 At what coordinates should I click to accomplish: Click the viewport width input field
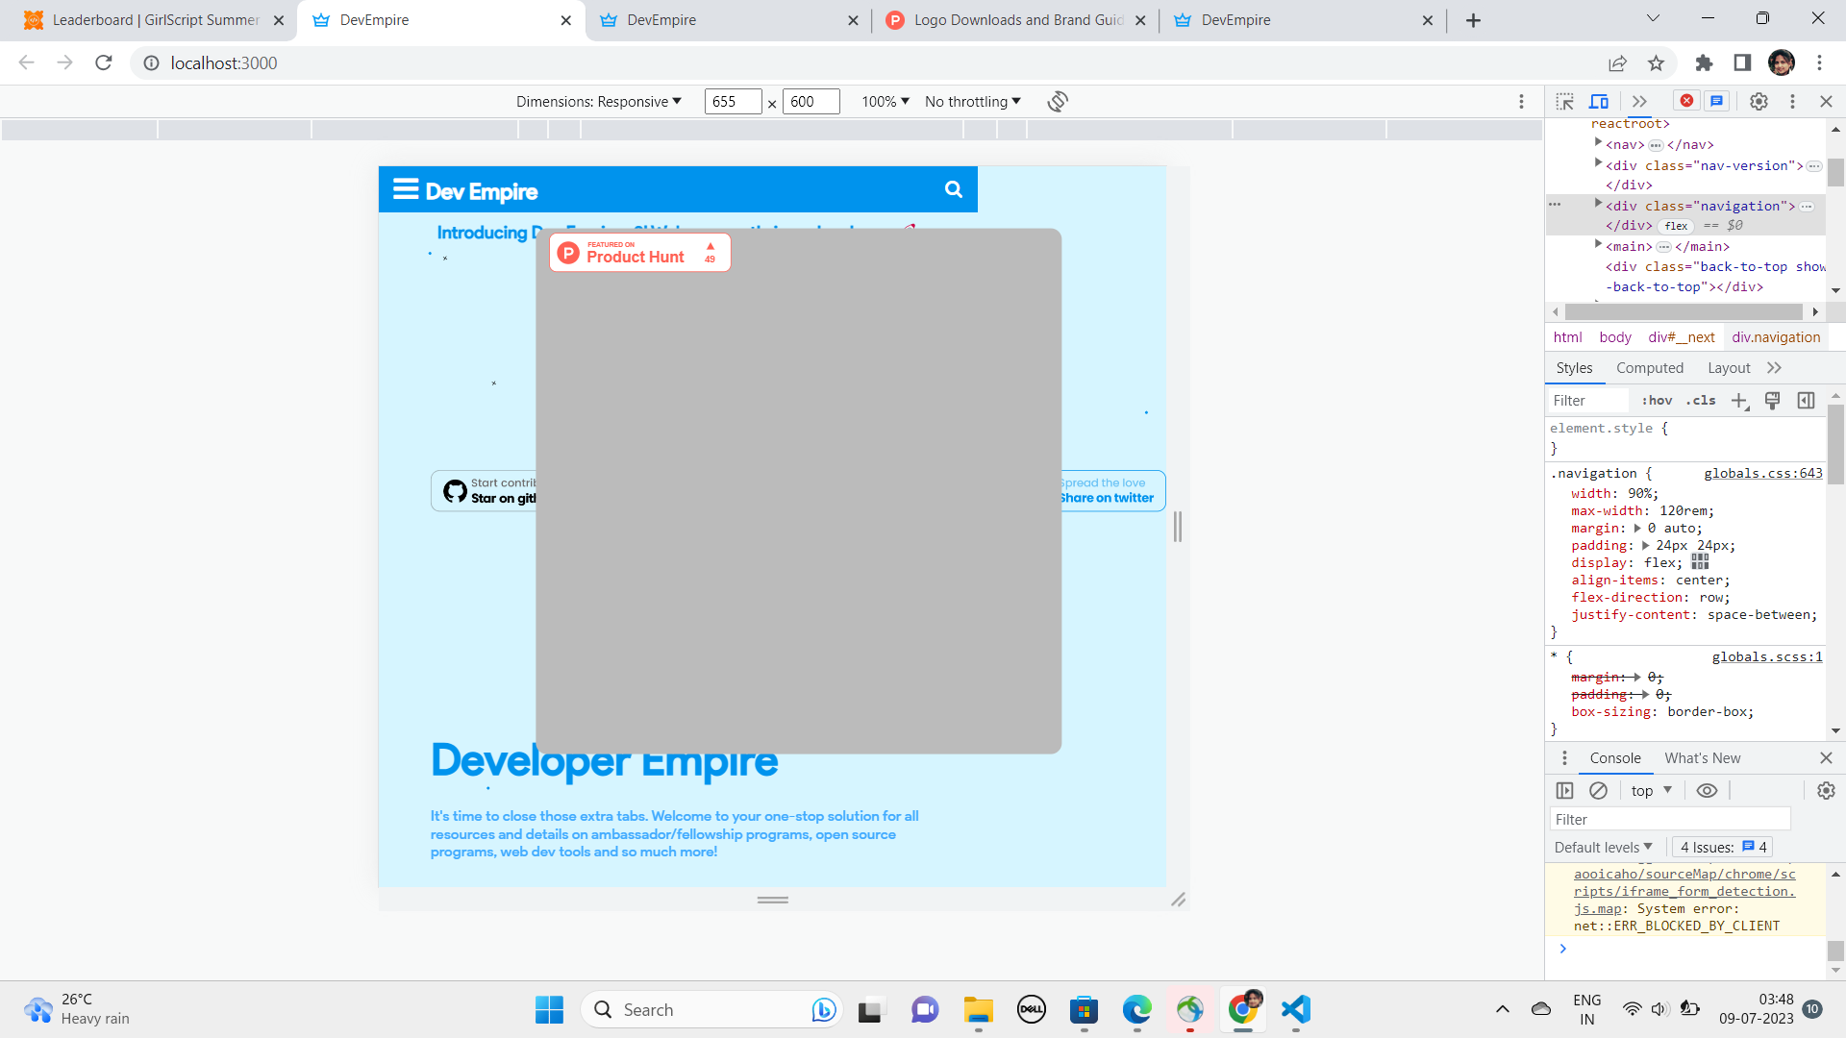coord(733,102)
